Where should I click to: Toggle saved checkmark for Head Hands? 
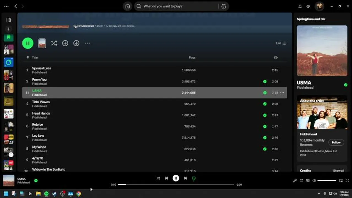(x=265, y=115)
